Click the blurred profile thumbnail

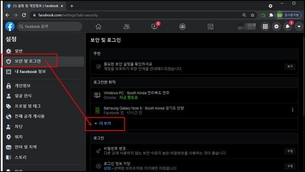point(247,27)
